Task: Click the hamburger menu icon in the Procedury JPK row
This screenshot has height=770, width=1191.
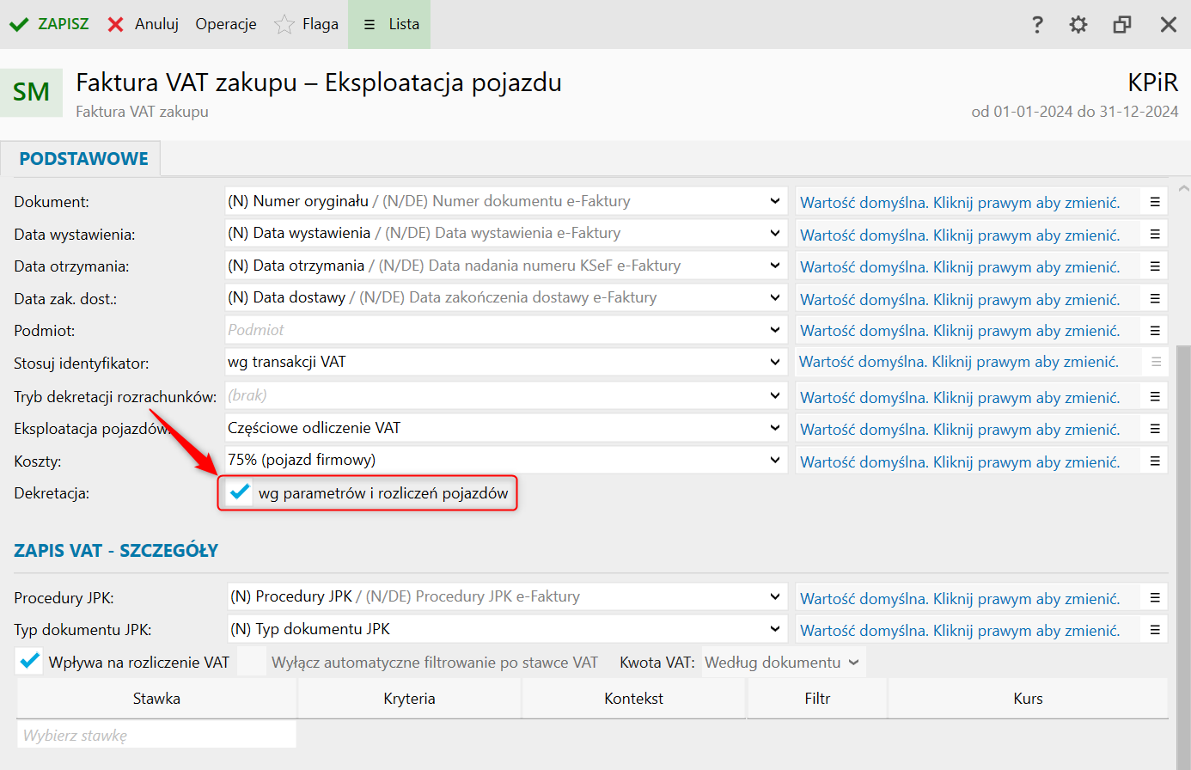Action: (x=1155, y=598)
